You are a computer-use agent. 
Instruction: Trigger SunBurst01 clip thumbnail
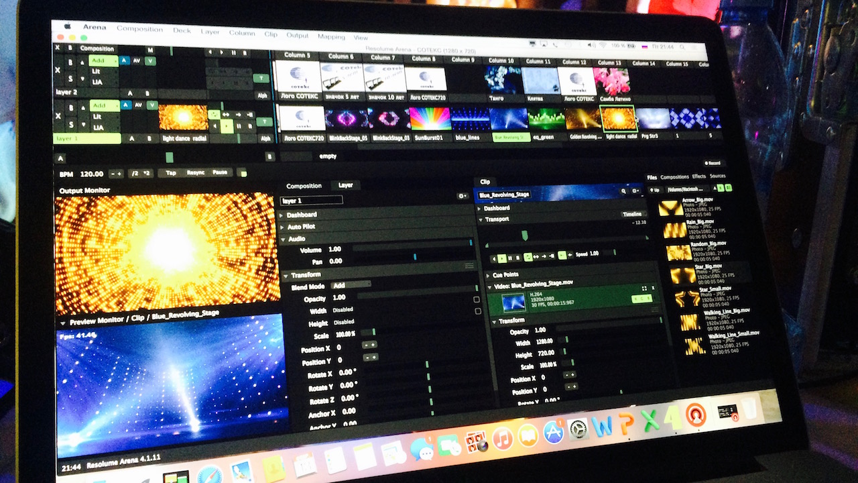(430, 119)
